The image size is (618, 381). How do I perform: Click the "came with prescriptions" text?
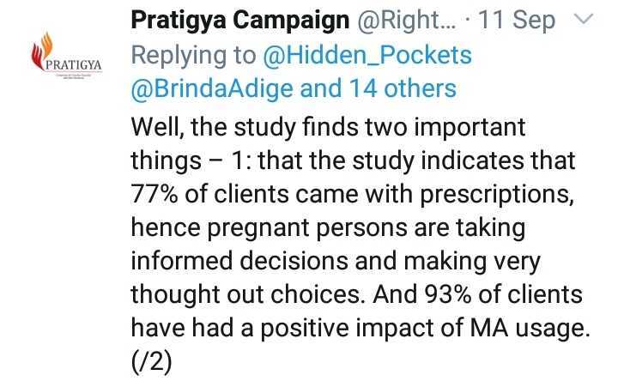pyautogui.click(x=441, y=194)
